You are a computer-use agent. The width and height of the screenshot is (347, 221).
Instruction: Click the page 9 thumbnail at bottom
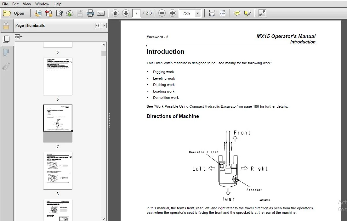(x=58, y=210)
